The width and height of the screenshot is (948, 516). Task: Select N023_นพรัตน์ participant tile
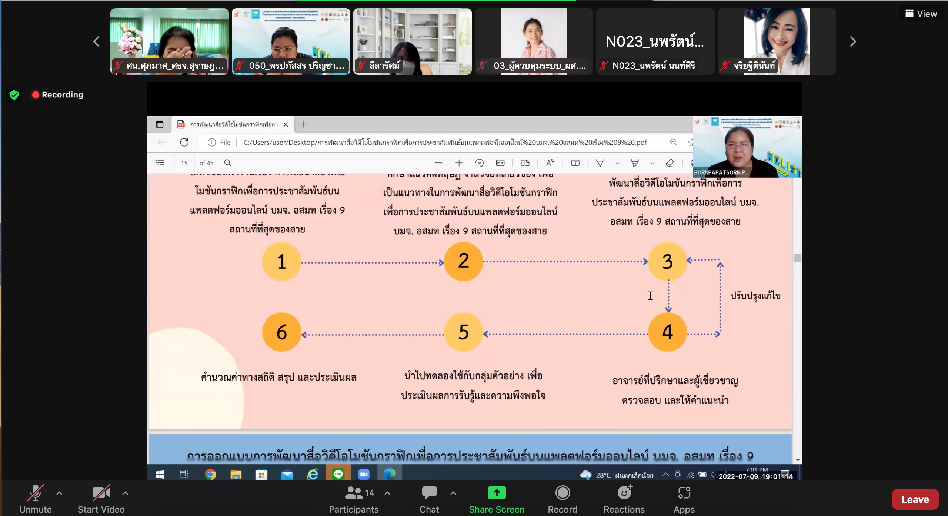click(x=655, y=41)
